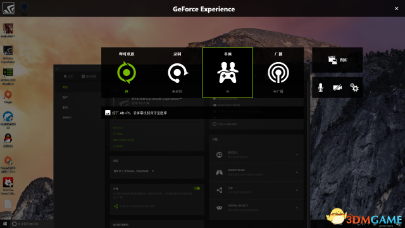Click the monitor icon beside 1920 x 1080 resolution
Viewport: 405px width, 228px height.
pos(215,124)
